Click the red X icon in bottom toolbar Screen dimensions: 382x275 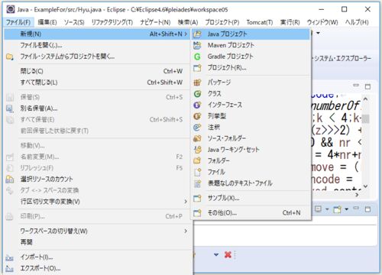click(x=228, y=254)
